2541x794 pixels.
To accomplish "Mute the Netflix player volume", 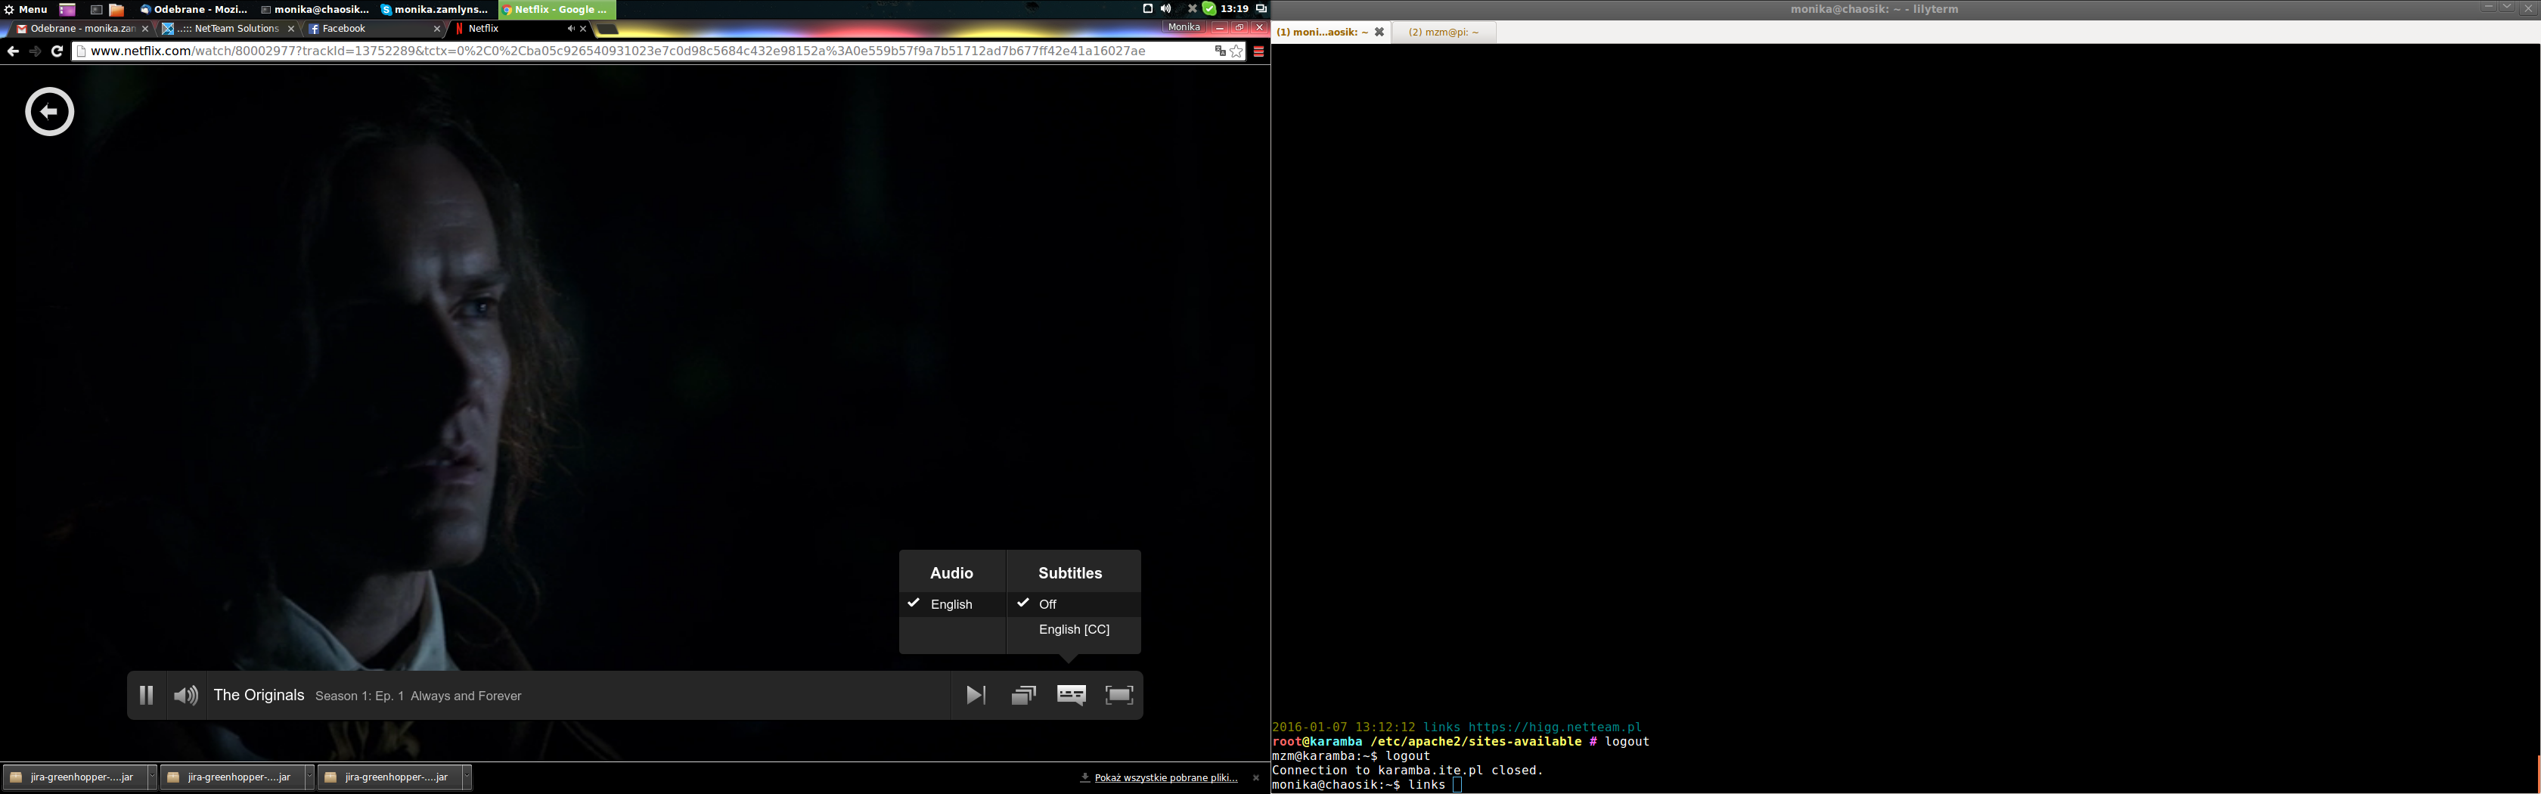I will point(185,696).
